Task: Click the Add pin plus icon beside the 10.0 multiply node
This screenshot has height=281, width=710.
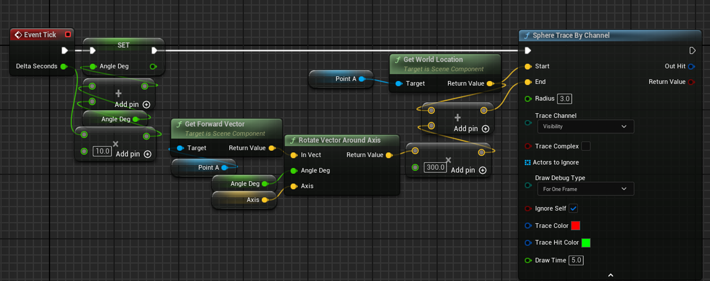Action: tap(147, 154)
